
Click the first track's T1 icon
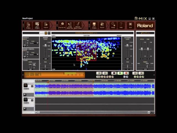tap(26, 85)
